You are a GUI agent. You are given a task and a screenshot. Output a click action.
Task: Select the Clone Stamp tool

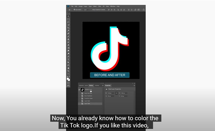coord(68,39)
